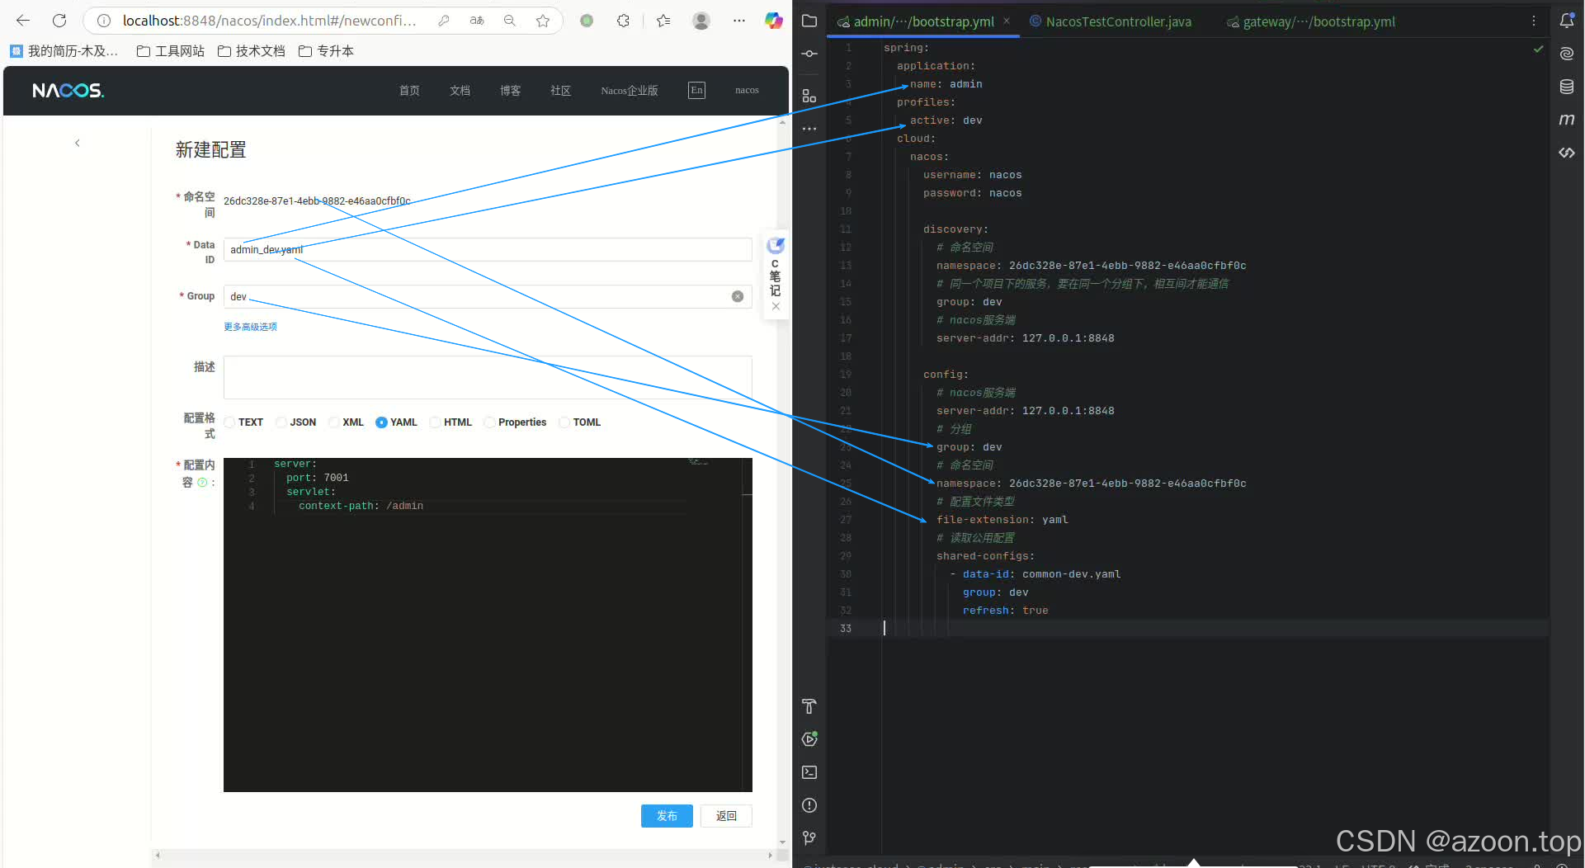
Task: Switch language with the En button
Action: coord(696,91)
